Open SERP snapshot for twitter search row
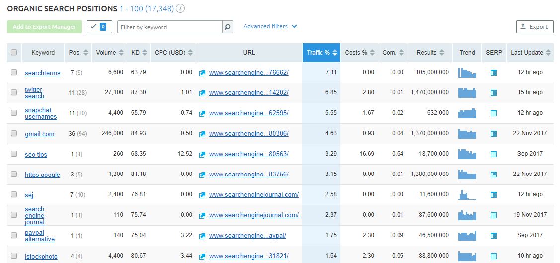Viewport: 560px width, 263px height. pos(493,93)
